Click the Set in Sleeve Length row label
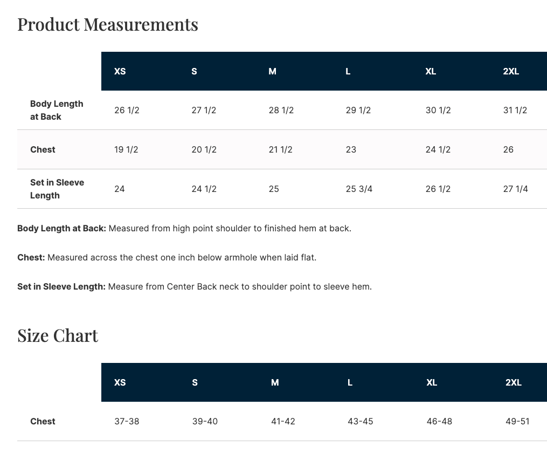 [57, 189]
